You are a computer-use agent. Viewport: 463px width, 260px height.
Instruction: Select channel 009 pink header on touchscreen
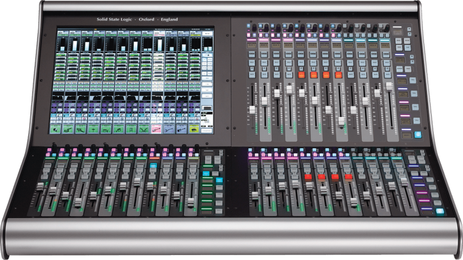pyautogui.click(x=159, y=33)
